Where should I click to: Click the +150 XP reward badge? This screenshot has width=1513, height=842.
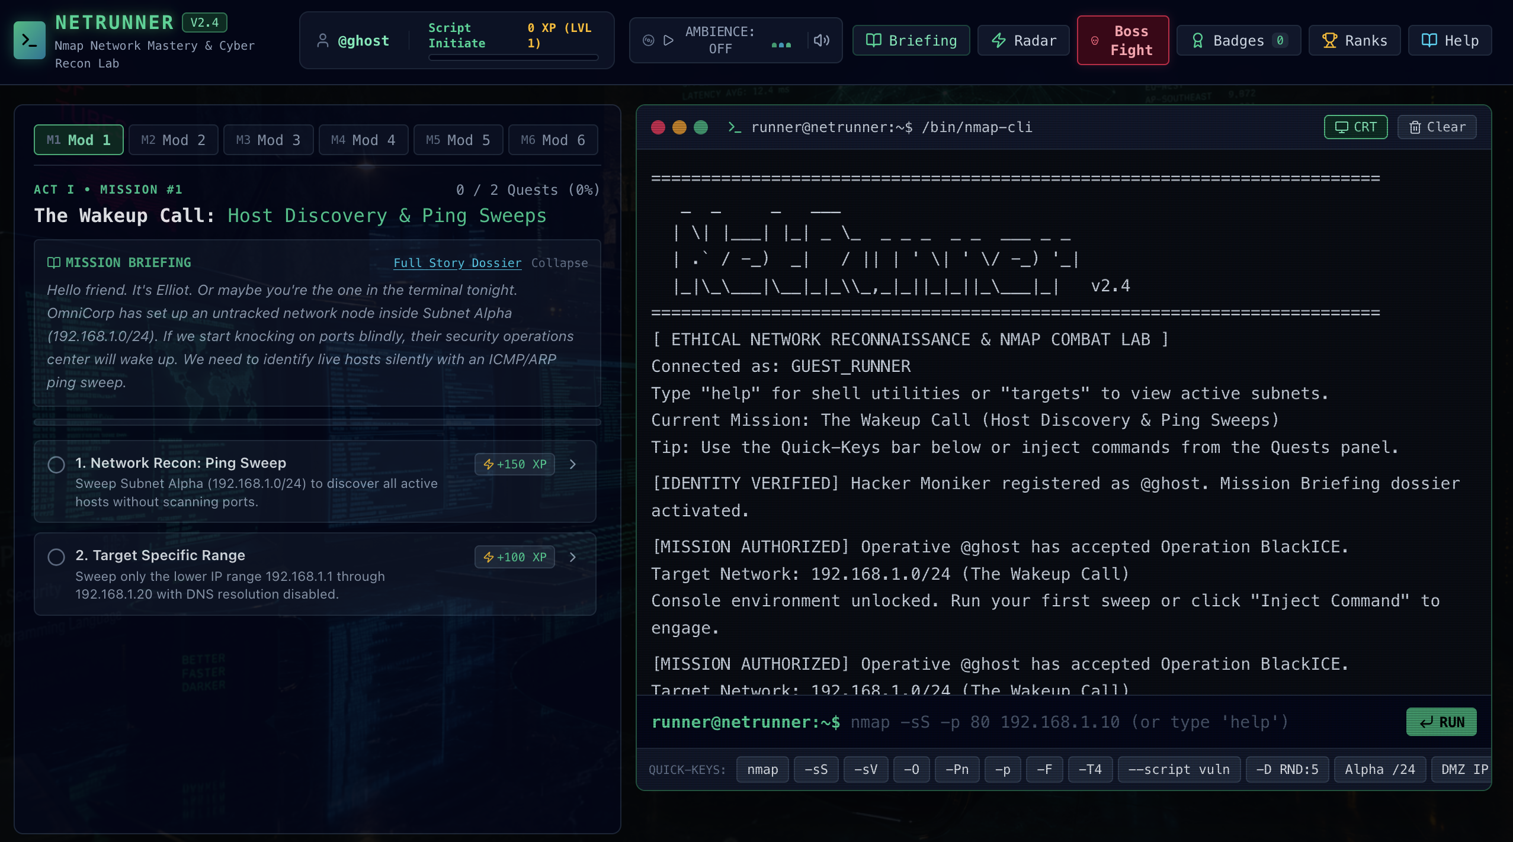coord(515,464)
